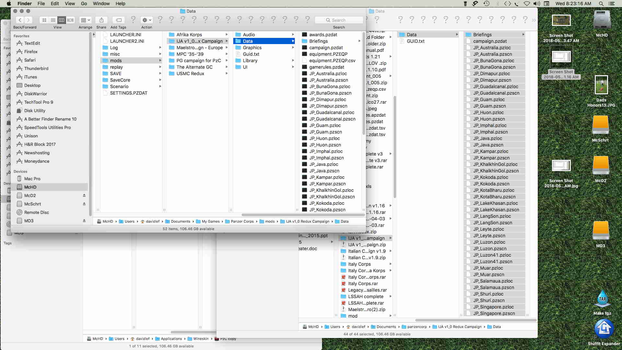Screen dimensions: 622x350
Task: Select column view button in Finder toolbar
Action: [62, 20]
